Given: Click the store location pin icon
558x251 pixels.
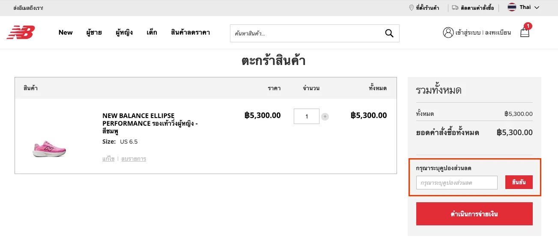Looking at the screenshot, I should 412,8.
